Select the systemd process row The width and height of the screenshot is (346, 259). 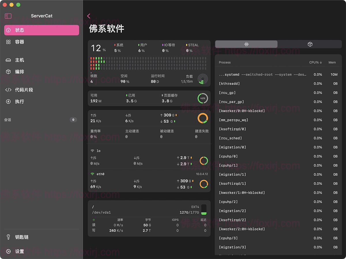point(262,75)
